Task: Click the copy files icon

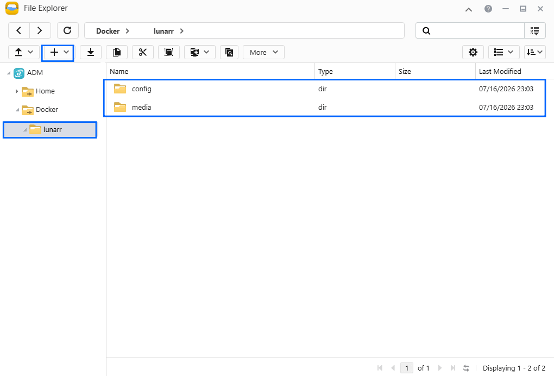Action: [117, 52]
